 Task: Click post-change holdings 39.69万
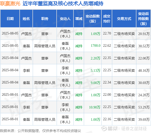(144, 119)
